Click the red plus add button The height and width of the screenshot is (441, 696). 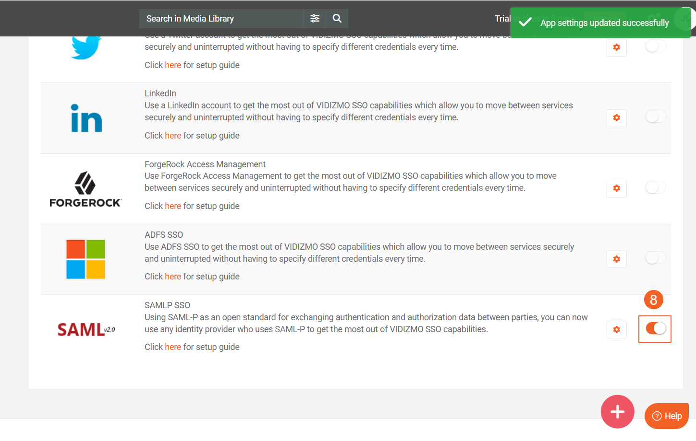(x=617, y=412)
